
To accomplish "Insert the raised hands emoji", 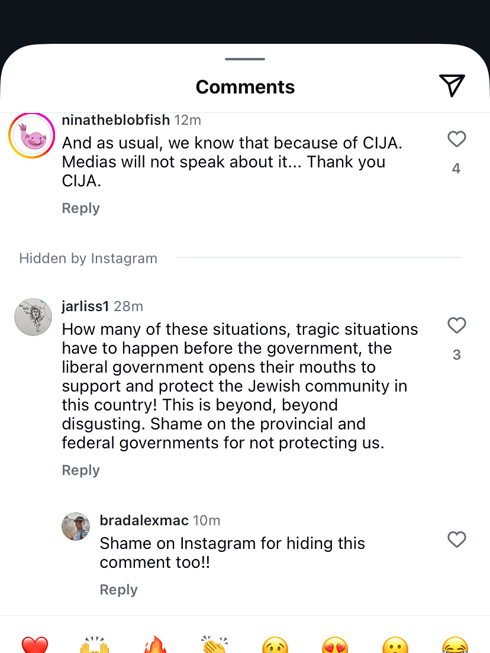I will click(95, 646).
